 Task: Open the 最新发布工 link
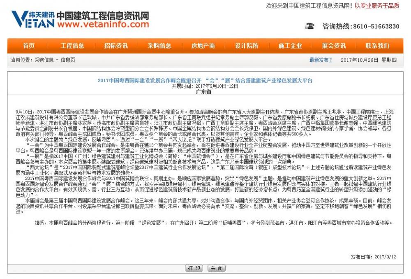[321, 60]
